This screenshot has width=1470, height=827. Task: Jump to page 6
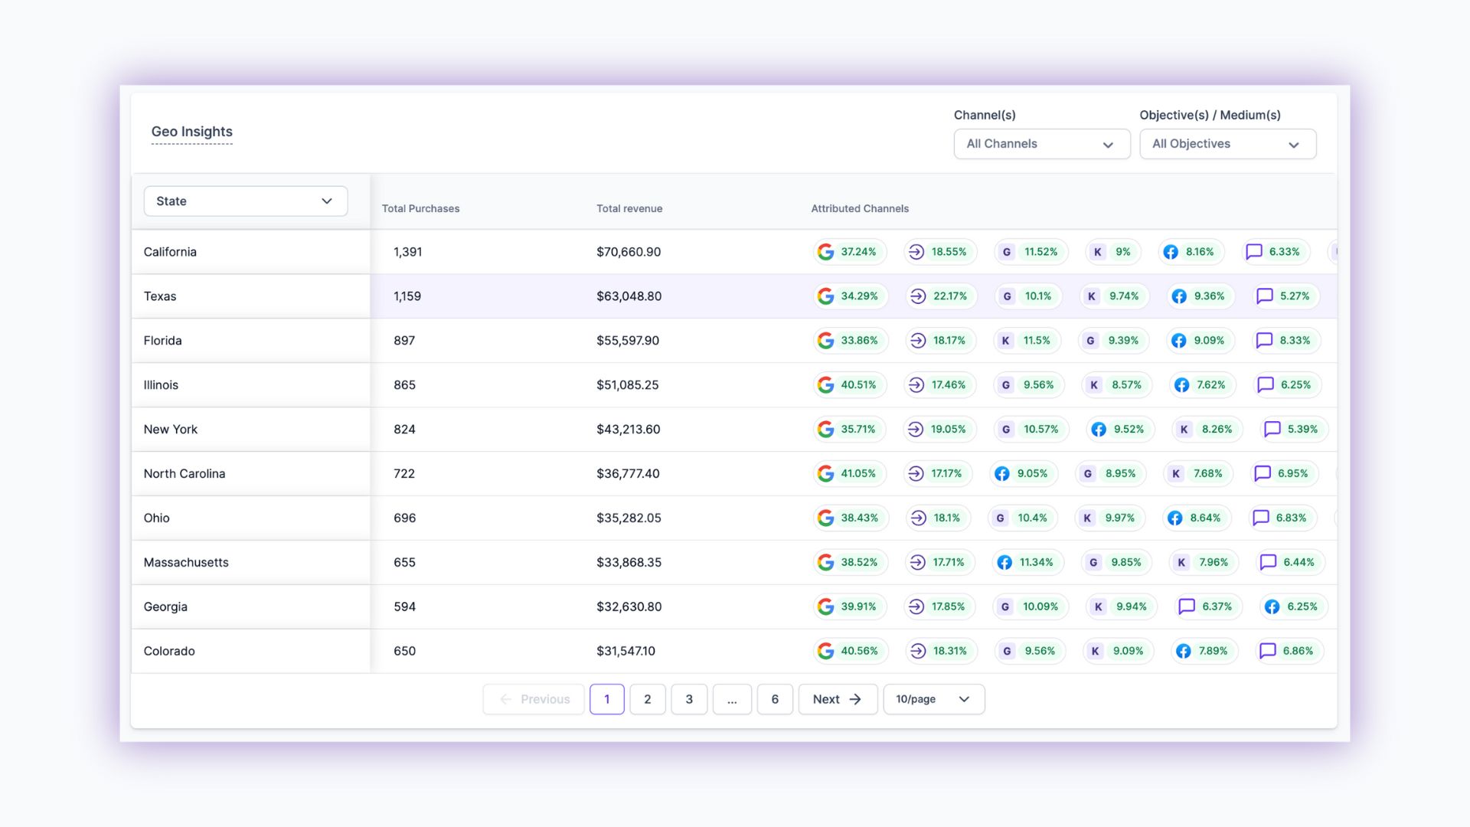point(775,699)
